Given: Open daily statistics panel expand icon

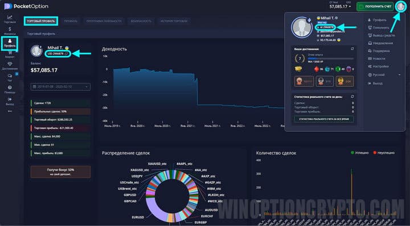Looking at the screenshot, I should pyautogui.click(x=352, y=97).
